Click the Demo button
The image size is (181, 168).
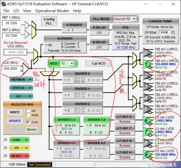32,129
